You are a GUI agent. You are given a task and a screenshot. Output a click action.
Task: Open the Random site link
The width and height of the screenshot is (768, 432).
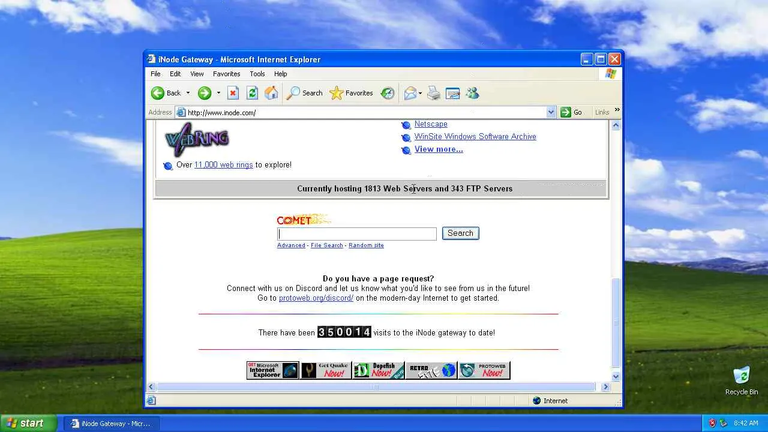(366, 245)
